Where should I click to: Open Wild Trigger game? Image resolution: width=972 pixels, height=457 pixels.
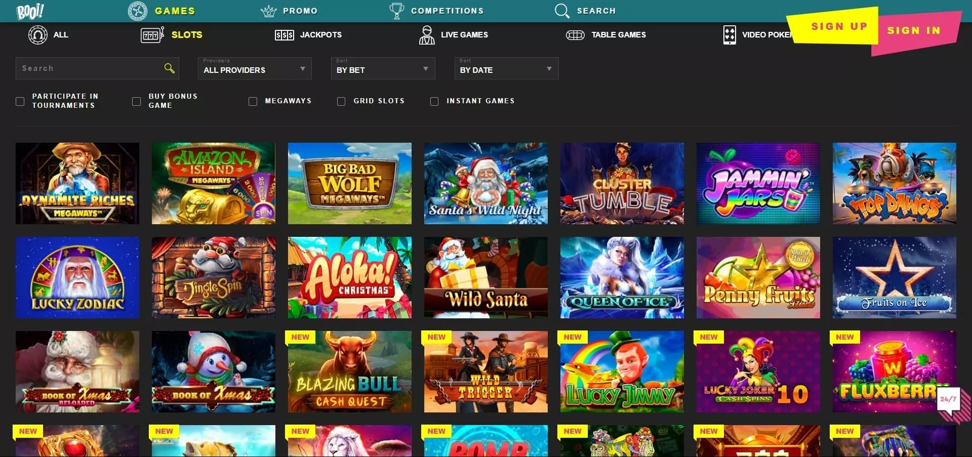[486, 371]
